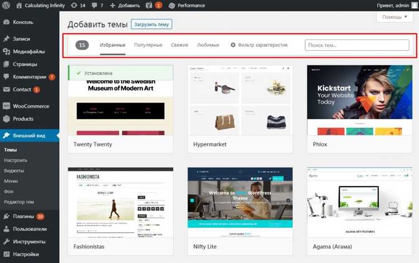
Task: Click the plus icon next to Добавить
Action: 112,6
